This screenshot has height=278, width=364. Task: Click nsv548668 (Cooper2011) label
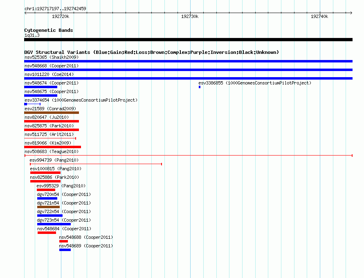(52, 66)
